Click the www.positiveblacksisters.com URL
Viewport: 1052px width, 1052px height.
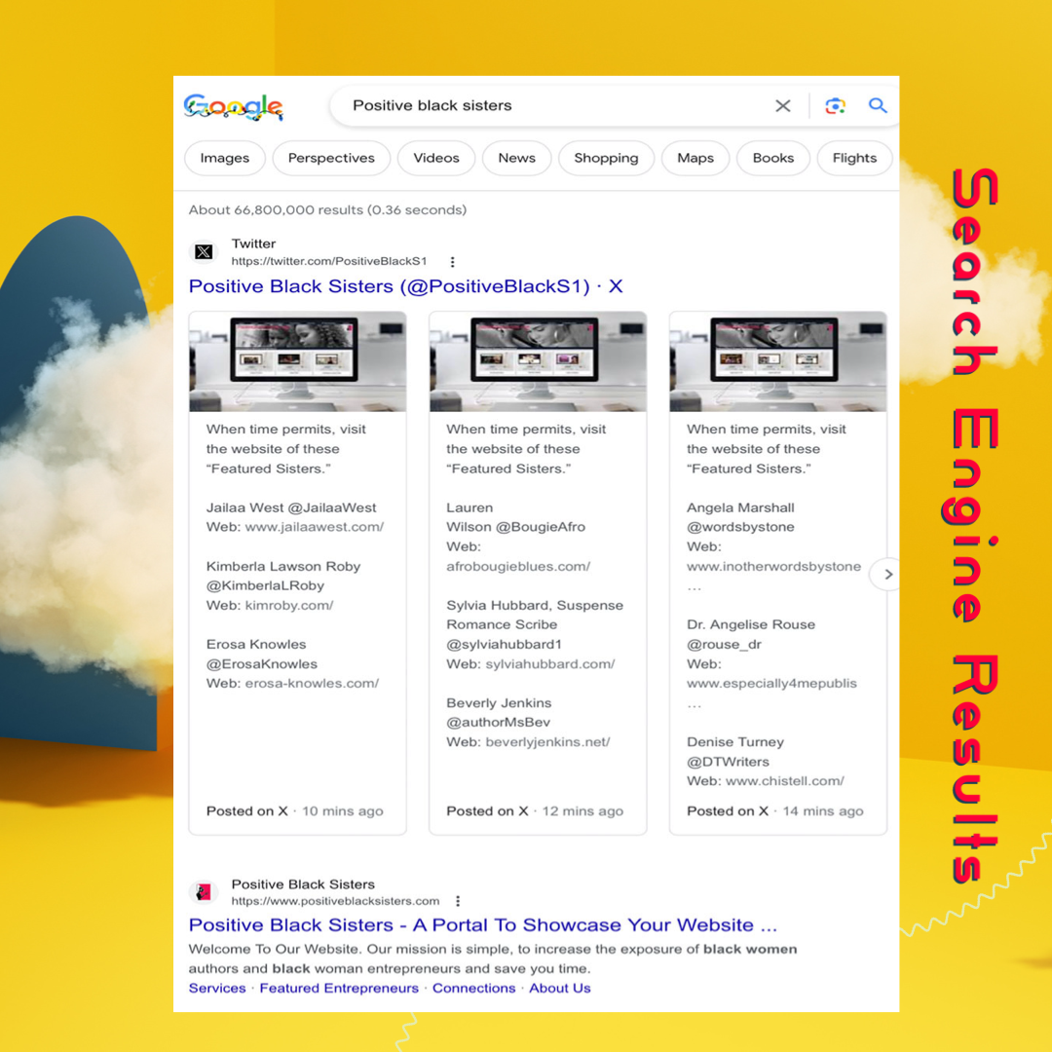(335, 901)
